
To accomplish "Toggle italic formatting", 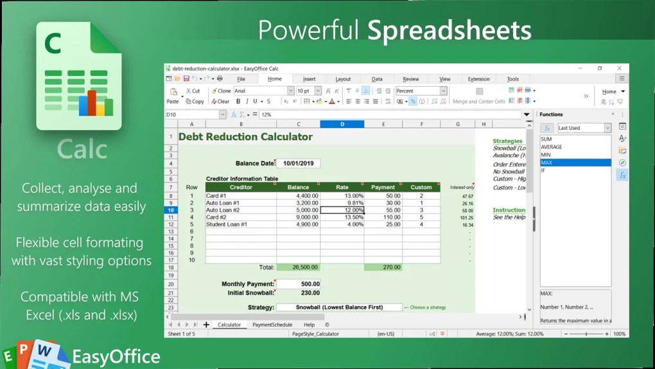I will [247, 102].
